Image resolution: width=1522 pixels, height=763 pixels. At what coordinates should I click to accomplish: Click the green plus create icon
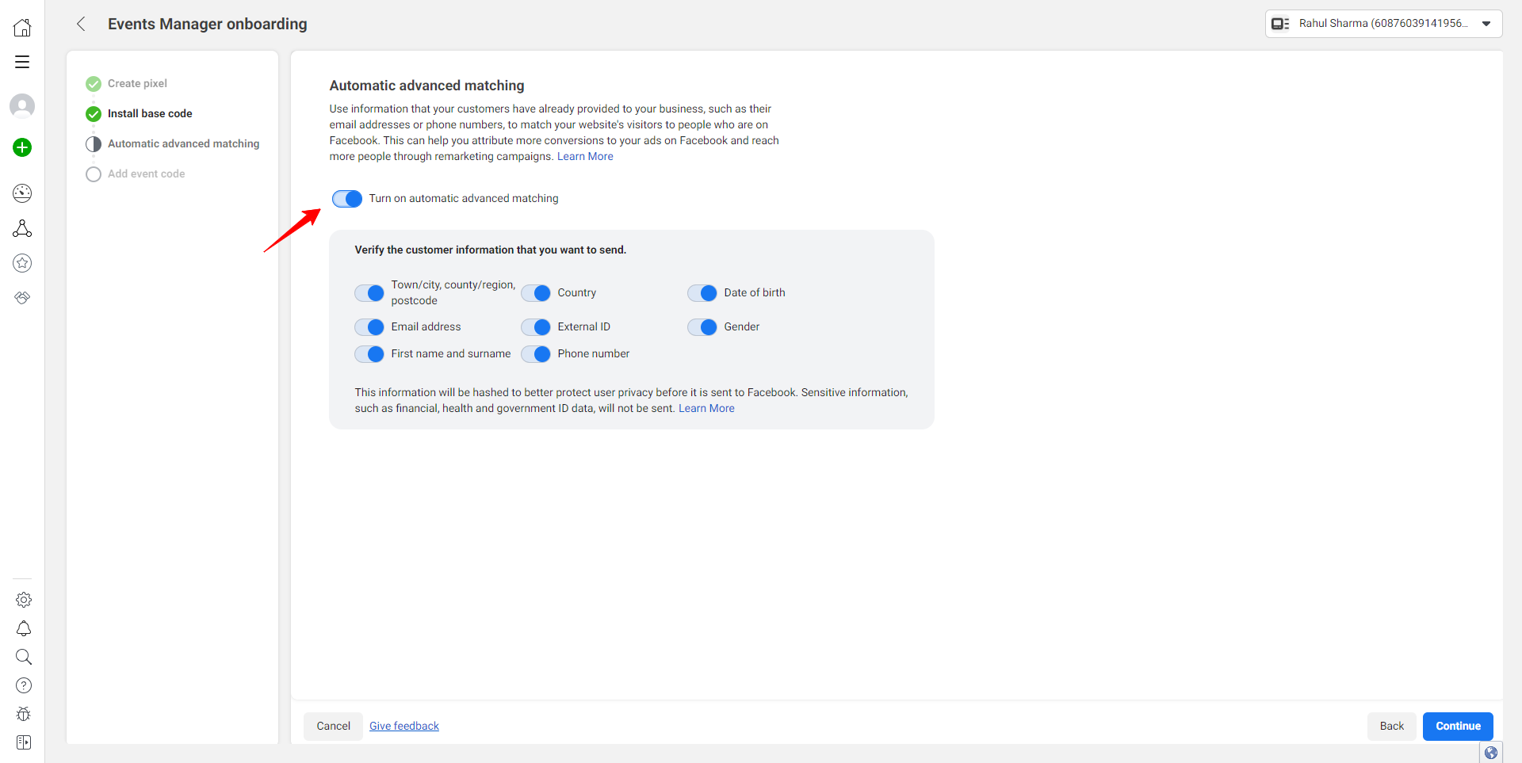[22, 147]
